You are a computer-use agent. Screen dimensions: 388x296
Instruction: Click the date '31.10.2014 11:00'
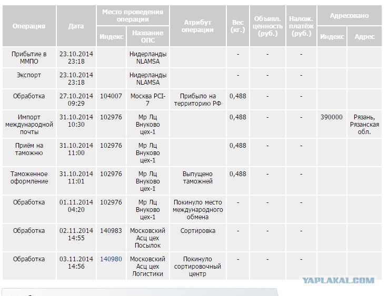76,149
